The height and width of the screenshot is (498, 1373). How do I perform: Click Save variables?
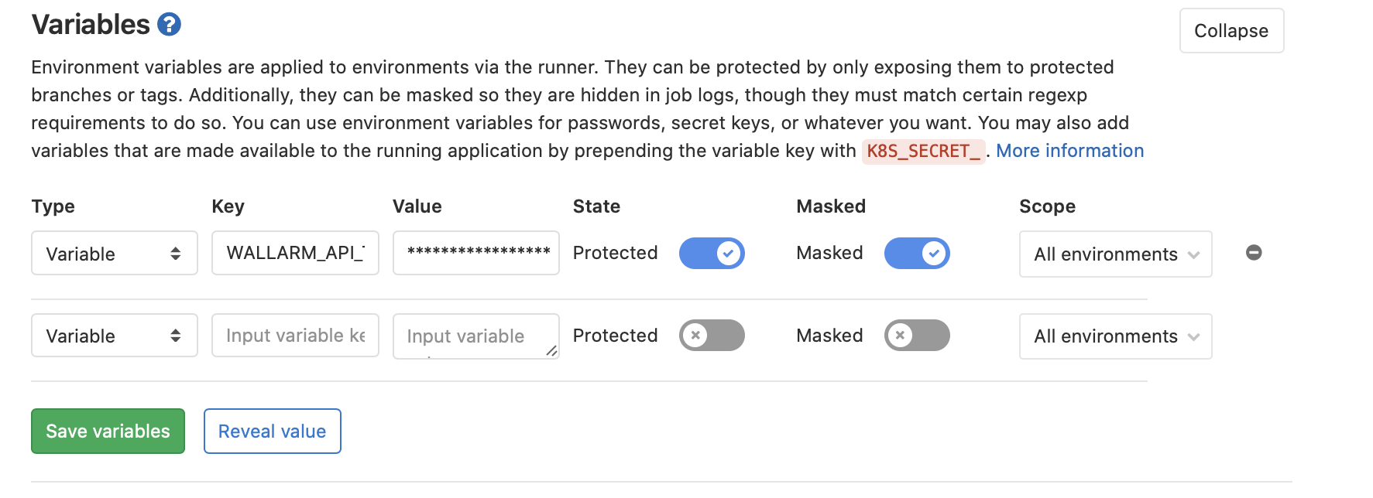tap(107, 431)
